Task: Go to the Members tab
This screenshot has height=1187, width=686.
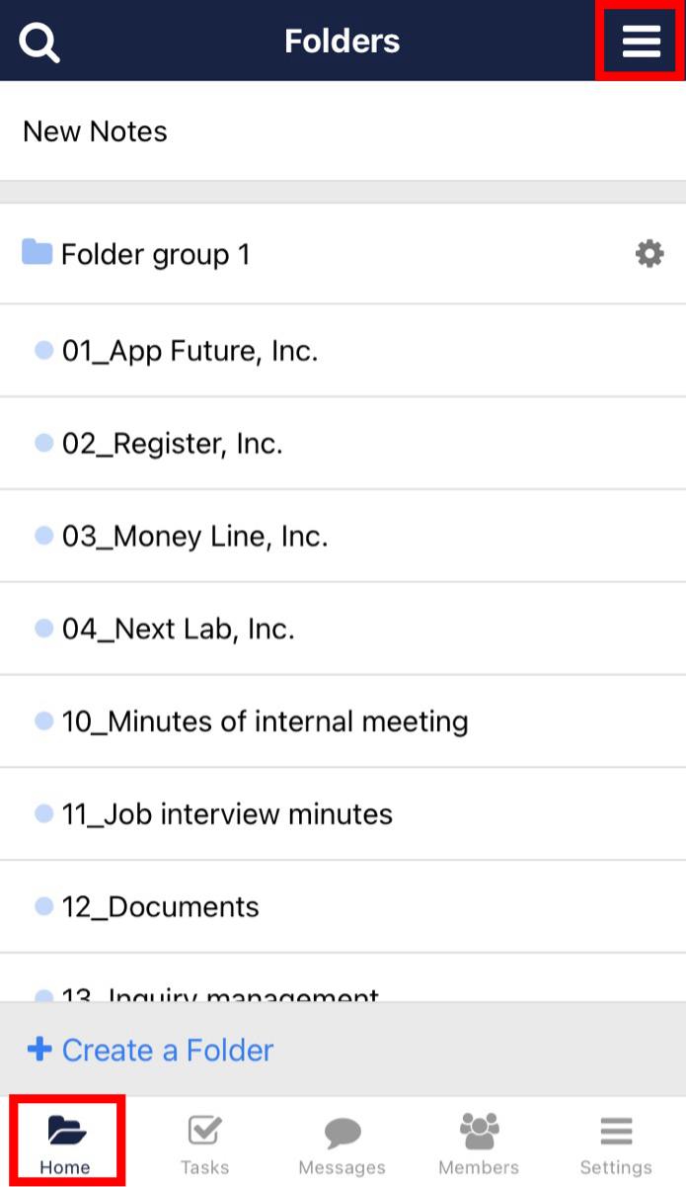Action: (479, 1144)
